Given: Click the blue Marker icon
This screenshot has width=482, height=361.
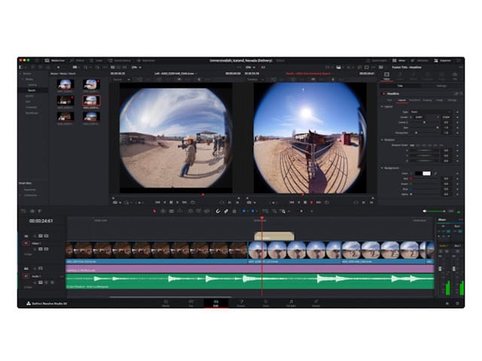Looking at the screenshot, I should pyautogui.click(x=253, y=211).
